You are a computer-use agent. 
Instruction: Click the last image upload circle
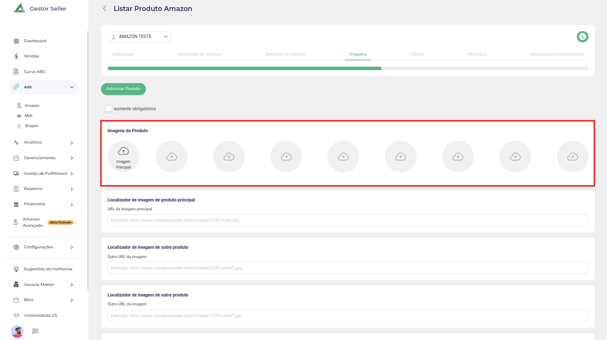pyautogui.click(x=572, y=157)
